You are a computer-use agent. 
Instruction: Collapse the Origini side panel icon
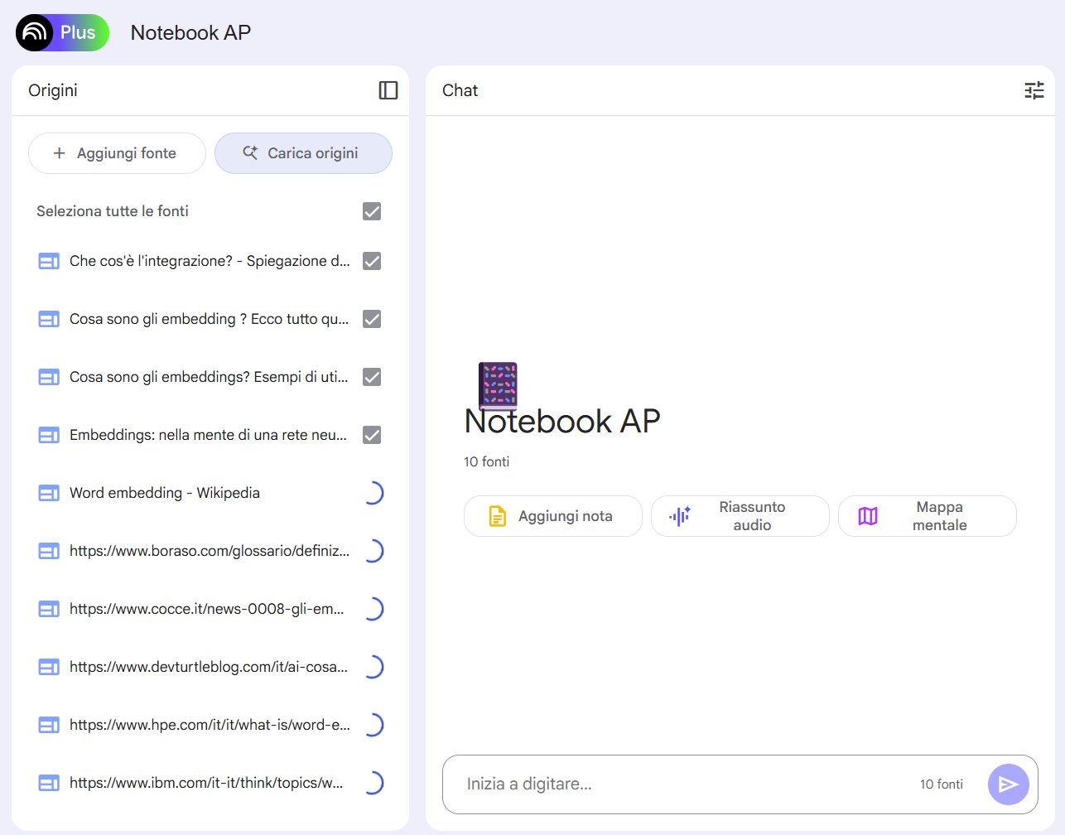point(388,90)
